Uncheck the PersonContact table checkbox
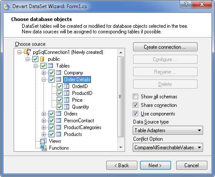This screenshot has width=215, height=177. coord(52,121)
